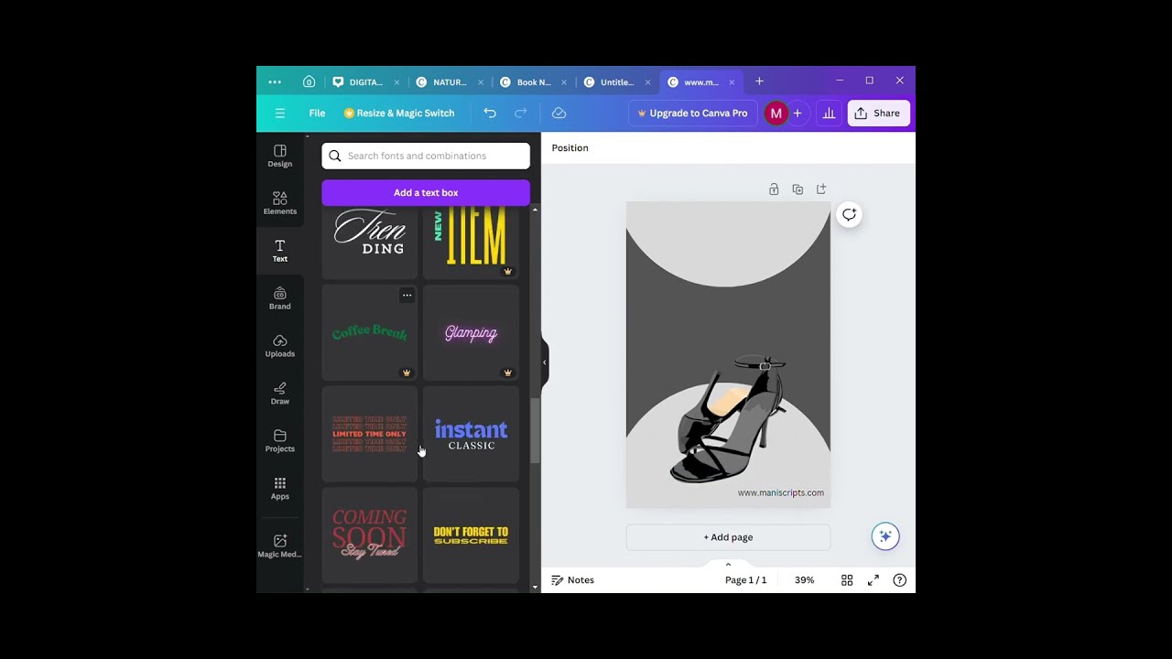
Task: Click Add a text box button
Action: [x=426, y=193]
